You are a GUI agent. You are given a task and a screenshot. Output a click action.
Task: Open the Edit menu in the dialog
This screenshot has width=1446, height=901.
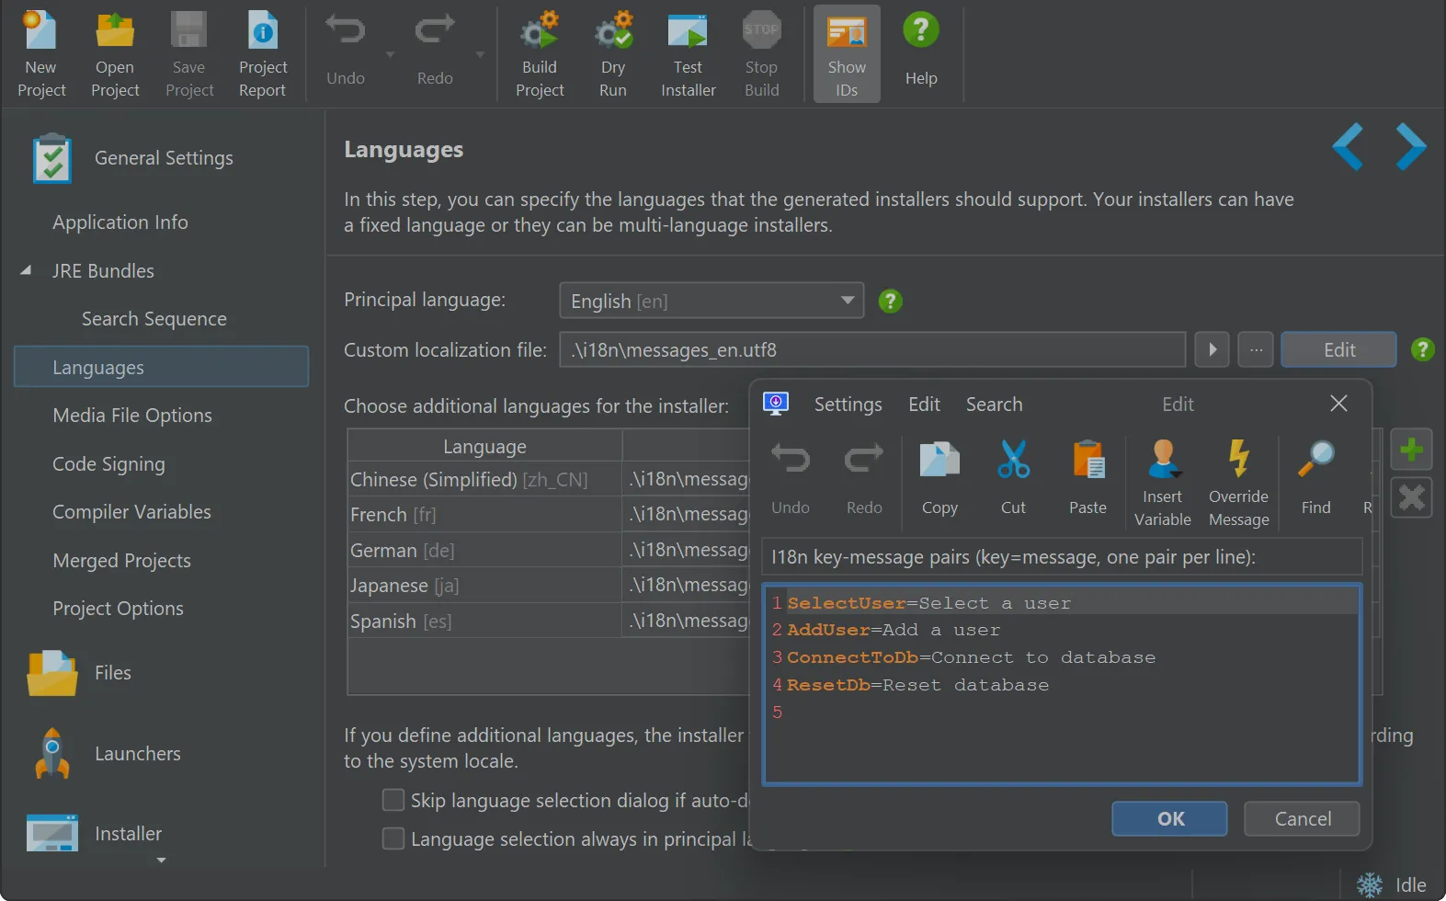click(x=924, y=405)
